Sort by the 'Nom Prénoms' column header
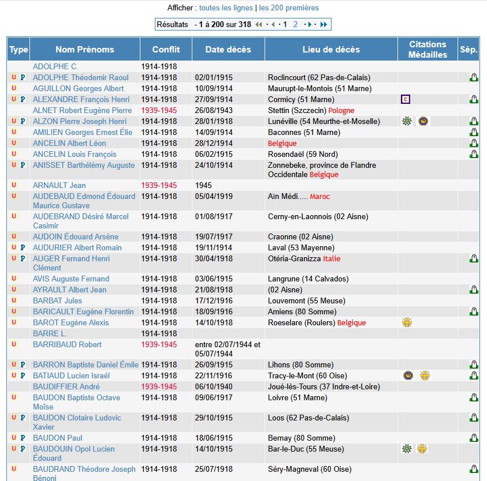The width and height of the screenshot is (487, 481). tap(85, 50)
